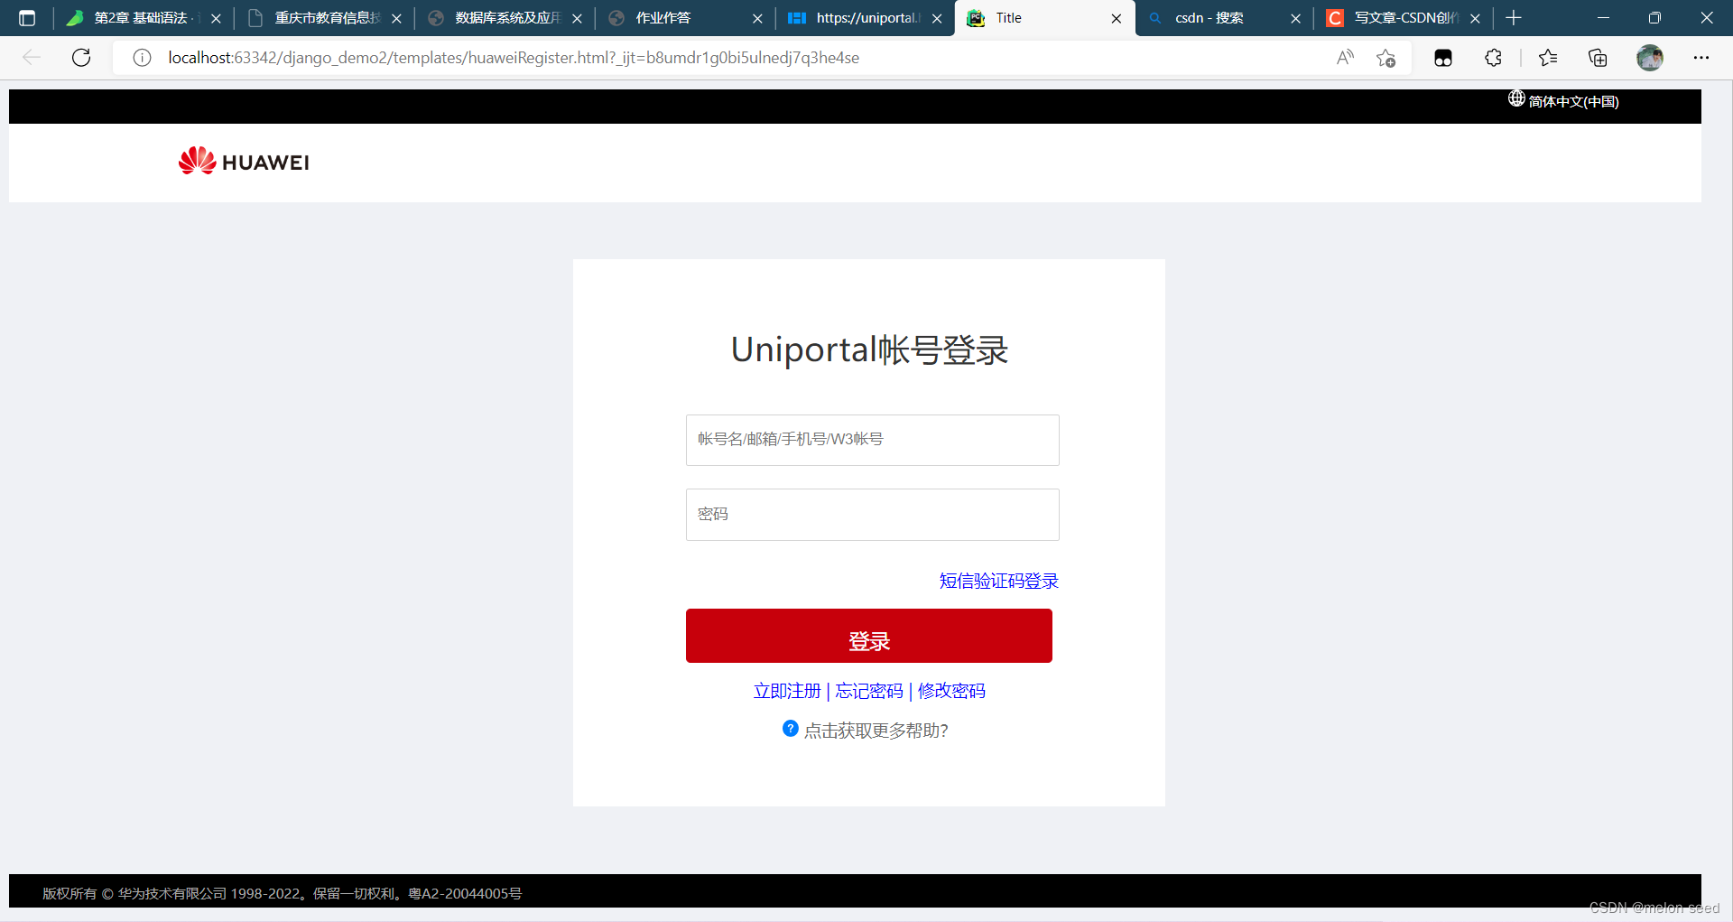Minimize the browser window

1603,18
